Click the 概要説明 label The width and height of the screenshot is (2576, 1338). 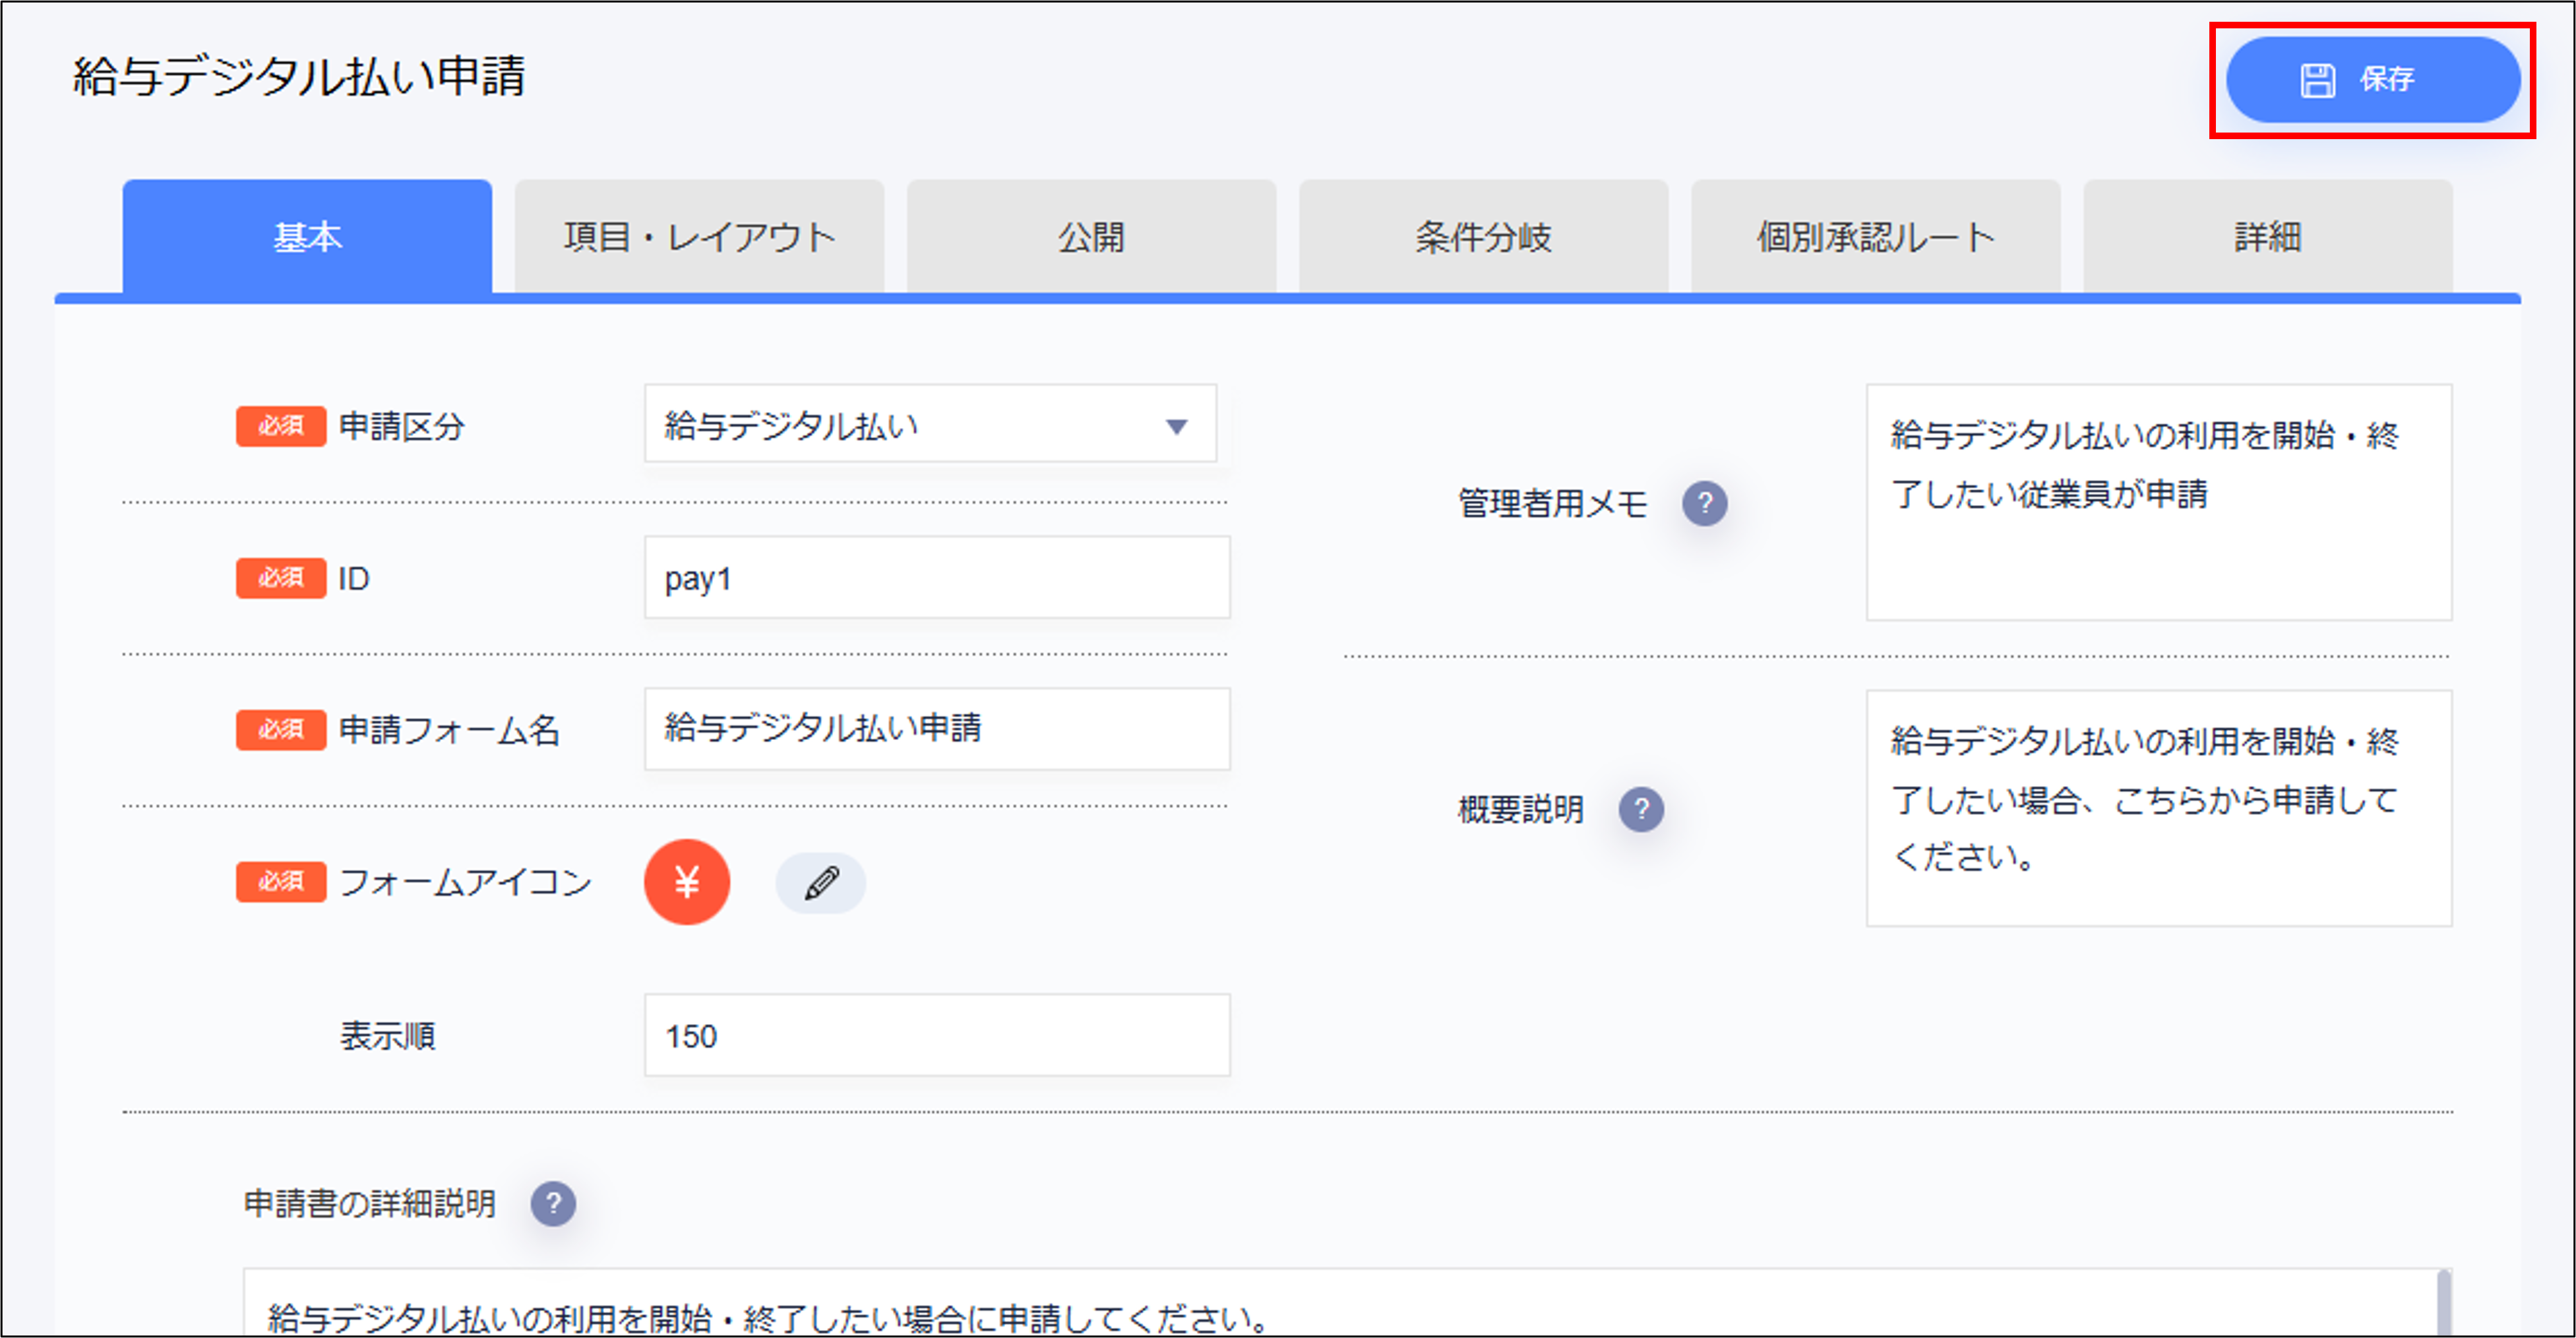(x=1521, y=809)
